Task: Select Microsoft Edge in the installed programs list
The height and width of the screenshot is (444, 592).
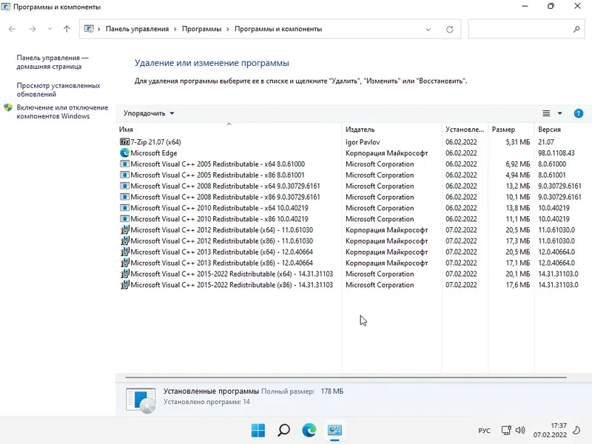Action: tap(155, 153)
